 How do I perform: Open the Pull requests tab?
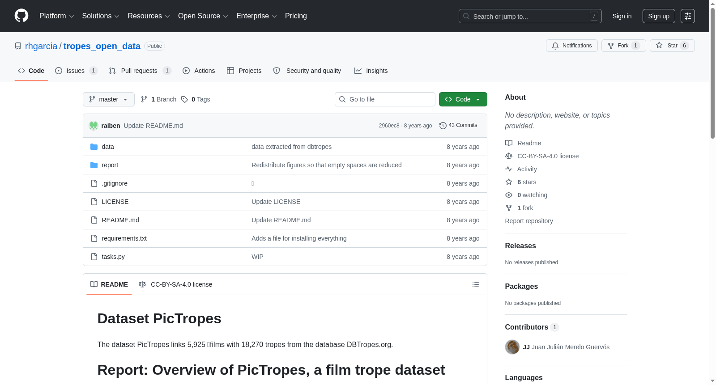[x=140, y=71]
